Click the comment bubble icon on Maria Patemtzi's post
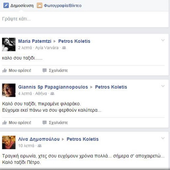This screenshot has width=170, height=170. (x=45, y=71)
